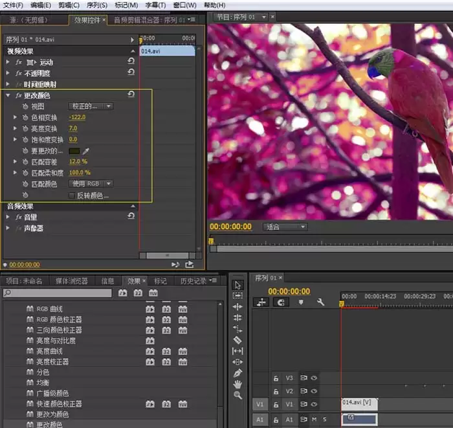Click the 色相变换 value -122.0

(77, 117)
